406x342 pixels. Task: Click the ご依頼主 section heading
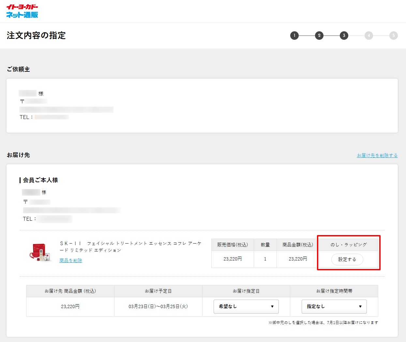point(18,69)
